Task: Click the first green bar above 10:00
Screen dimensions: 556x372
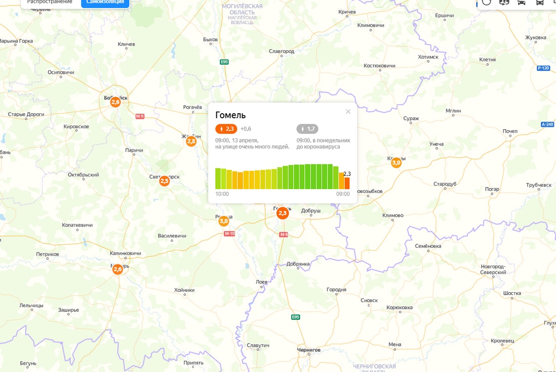Action: coord(218,178)
